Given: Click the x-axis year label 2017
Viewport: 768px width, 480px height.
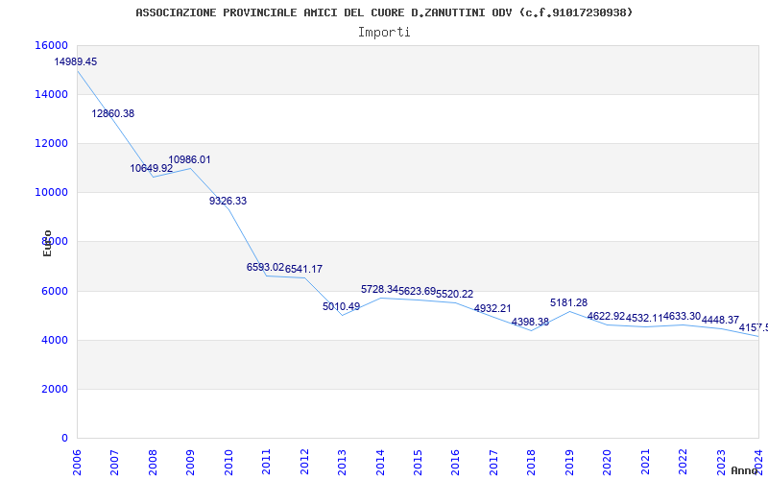Looking at the screenshot, I should 493,463.
